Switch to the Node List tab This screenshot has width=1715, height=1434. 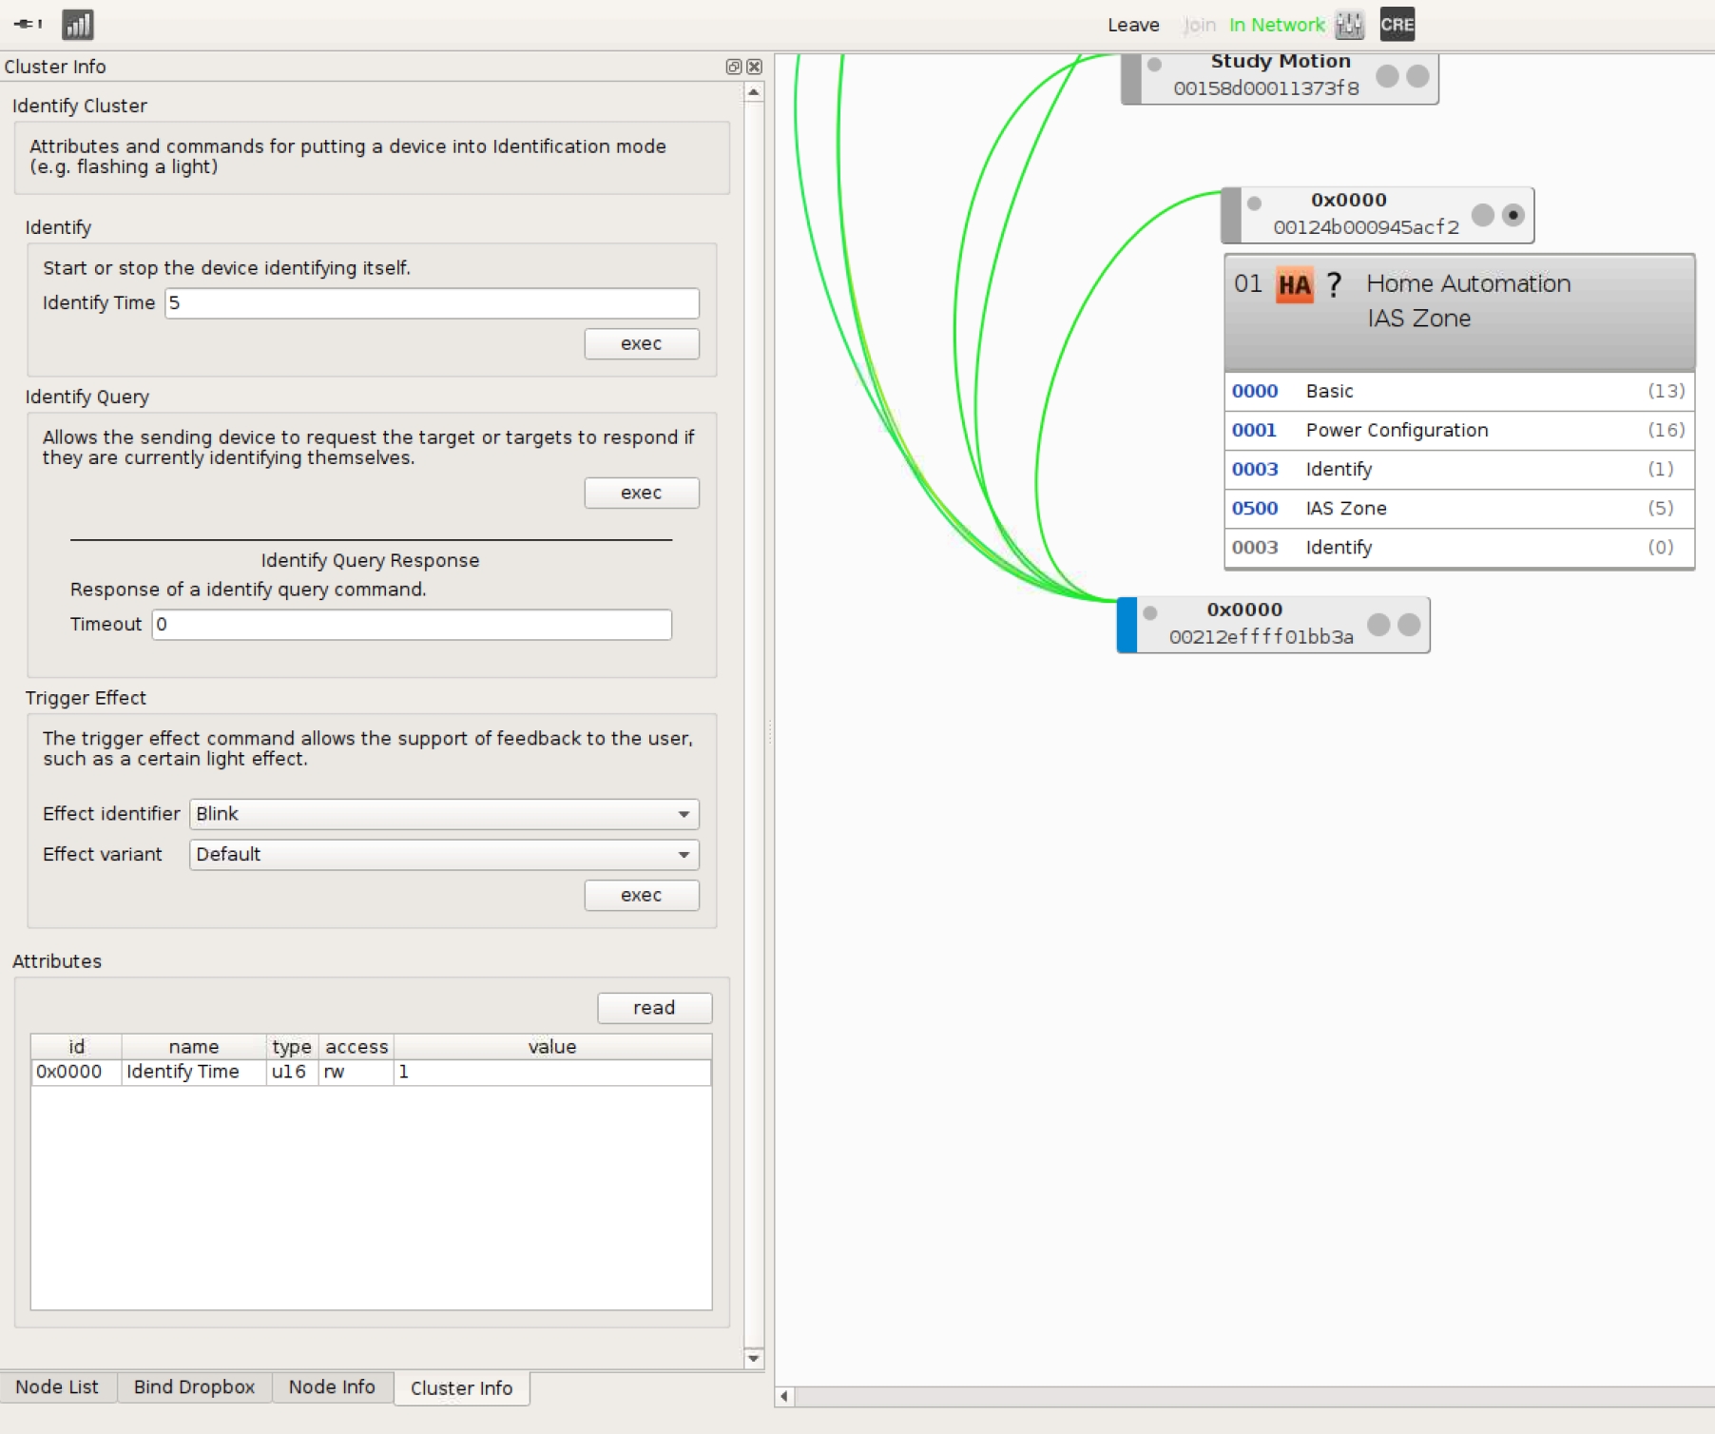click(57, 1387)
